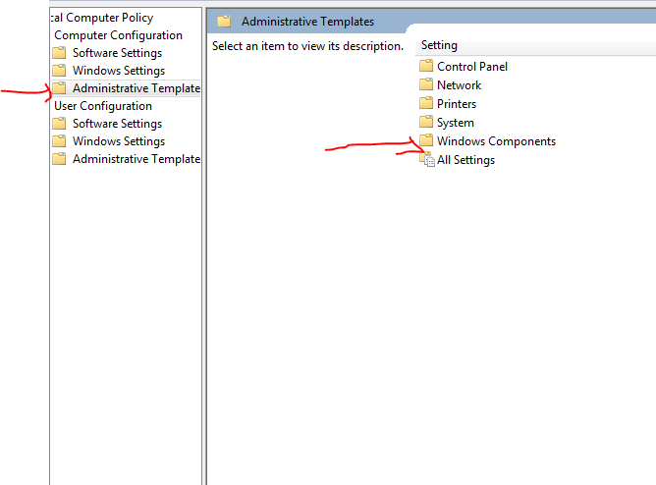Click folder icon of highlighted Administrative Templates tree node
The height and width of the screenshot is (485, 656).
coord(59,87)
